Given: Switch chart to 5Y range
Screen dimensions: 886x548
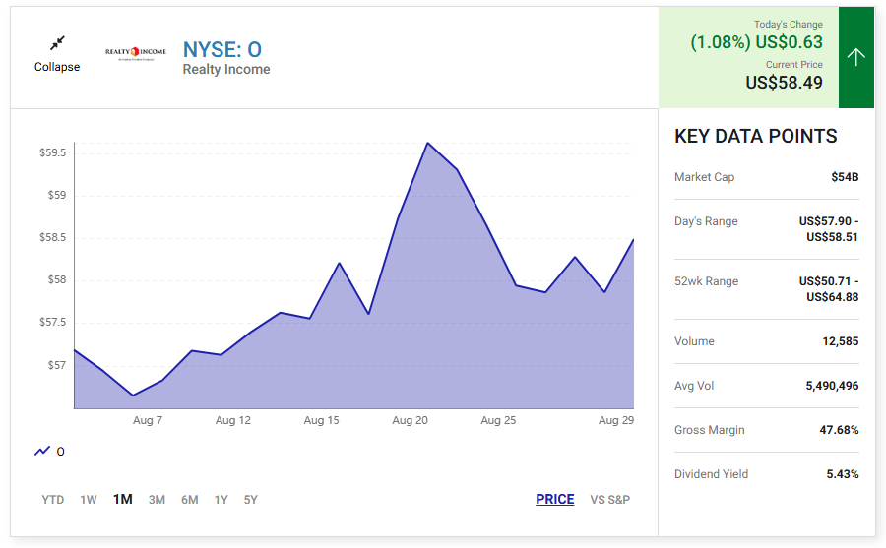Looking at the screenshot, I should tap(250, 500).
